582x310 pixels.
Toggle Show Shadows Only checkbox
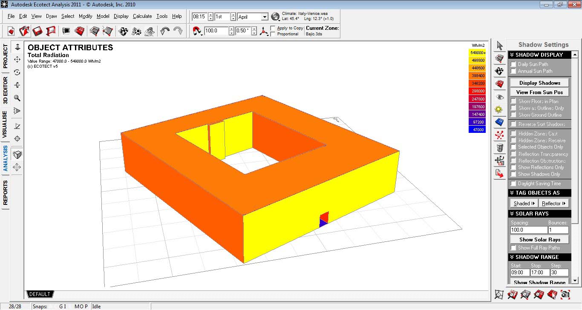[x=513, y=174]
